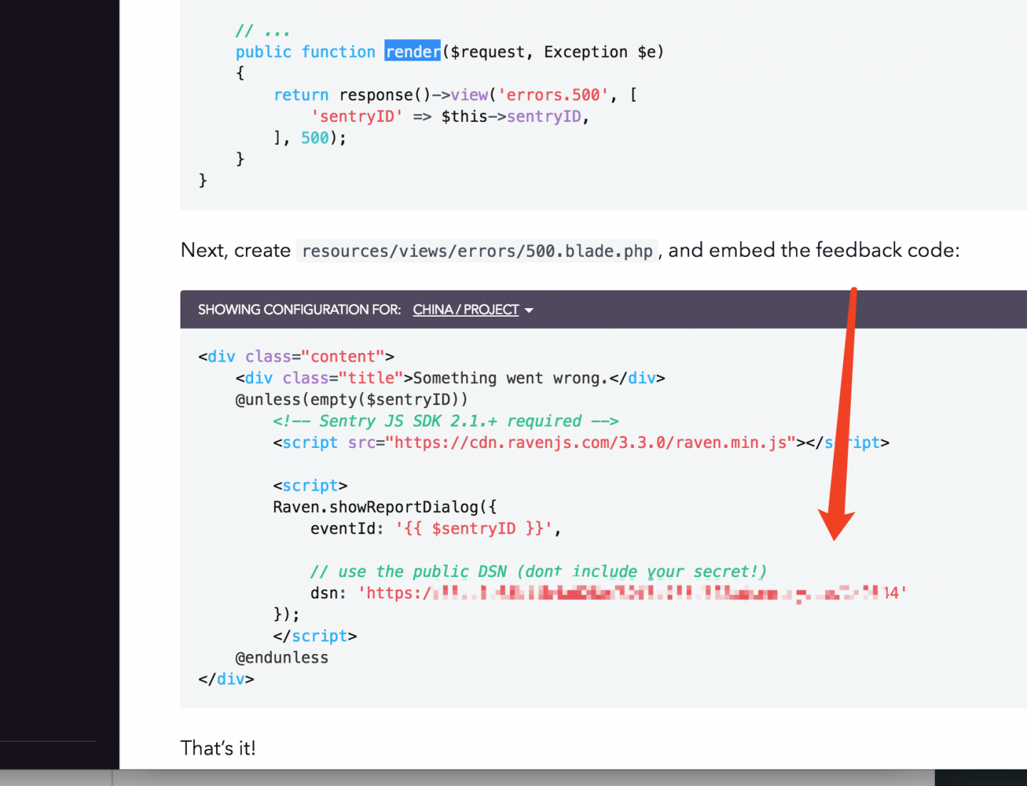Click the <div class="content"> opening tag
The image size is (1027, 786).
tap(296, 357)
